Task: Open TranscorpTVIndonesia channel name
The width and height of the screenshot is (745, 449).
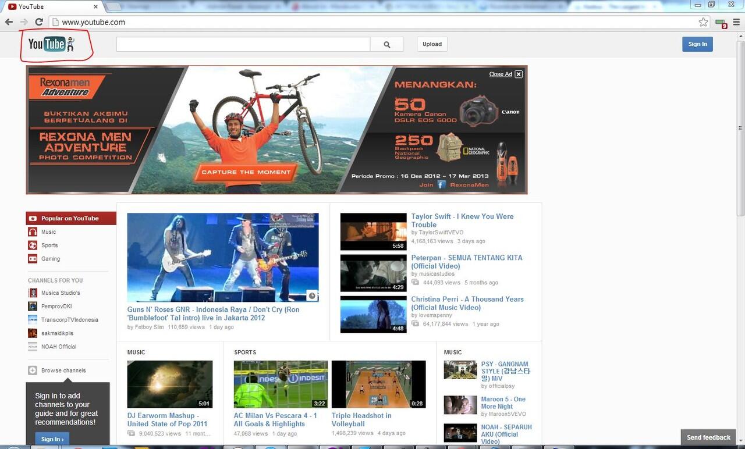Action: tap(70, 320)
